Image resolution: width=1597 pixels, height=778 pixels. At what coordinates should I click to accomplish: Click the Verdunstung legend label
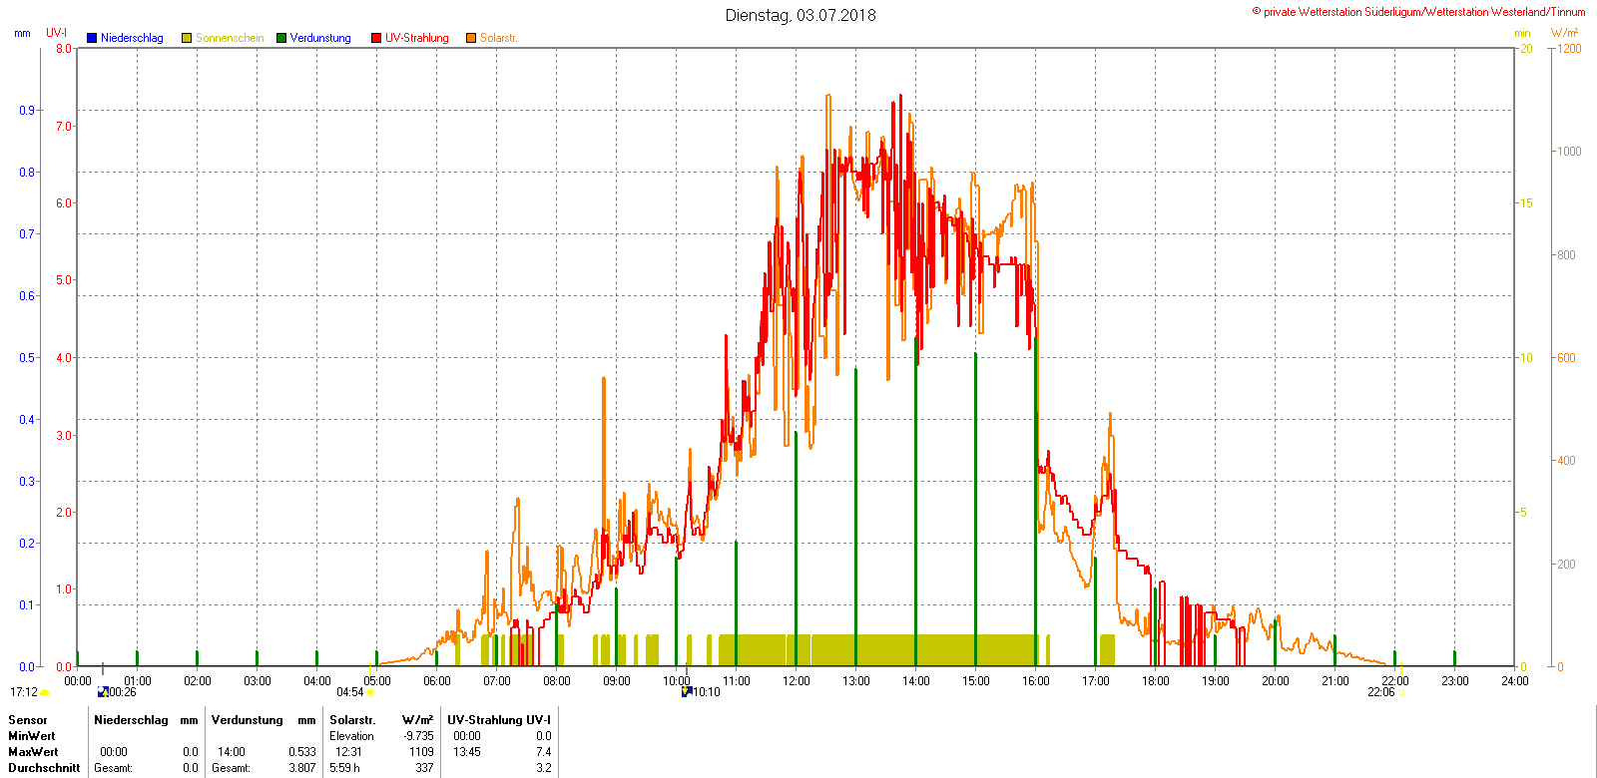[x=320, y=38]
